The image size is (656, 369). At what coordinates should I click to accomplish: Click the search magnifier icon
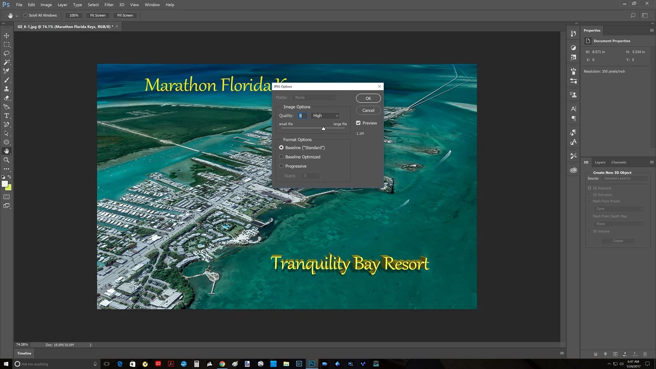633,15
